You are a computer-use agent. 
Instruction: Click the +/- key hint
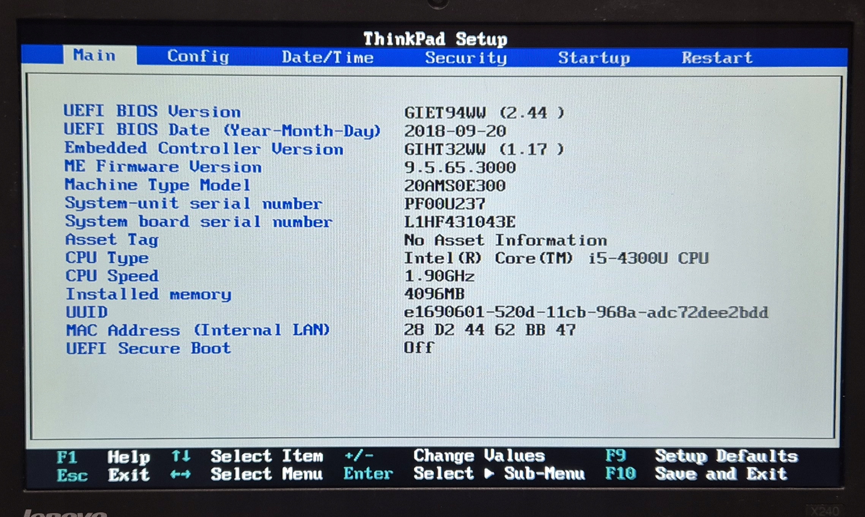point(359,455)
